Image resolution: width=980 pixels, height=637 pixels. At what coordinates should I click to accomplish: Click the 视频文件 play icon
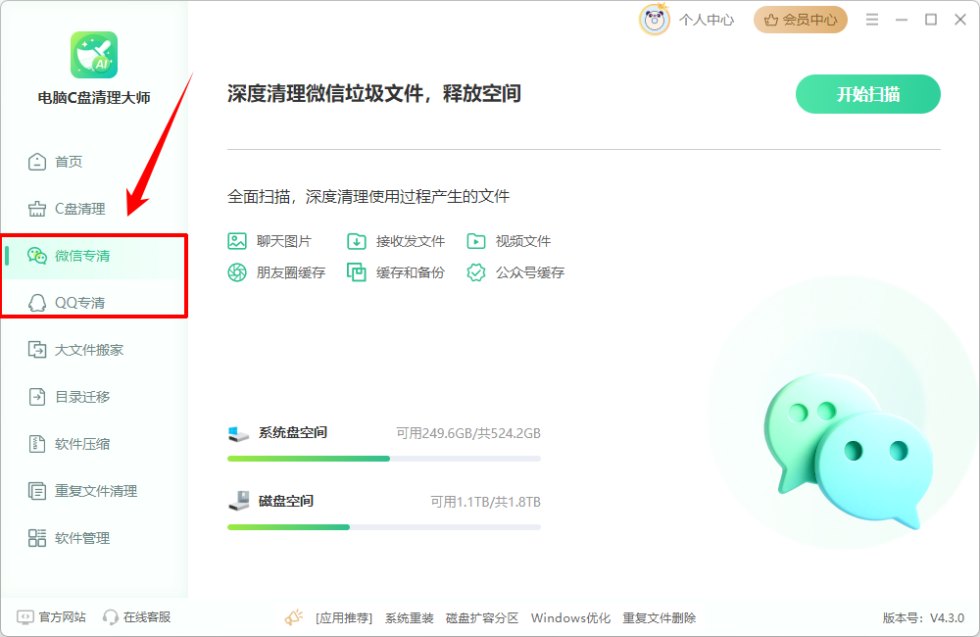pyautogui.click(x=475, y=241)
